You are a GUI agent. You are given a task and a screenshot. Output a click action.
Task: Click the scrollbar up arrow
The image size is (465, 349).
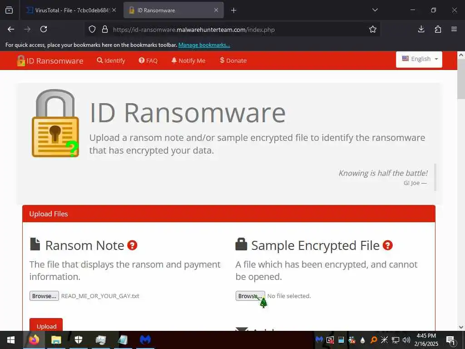[461, 55]
